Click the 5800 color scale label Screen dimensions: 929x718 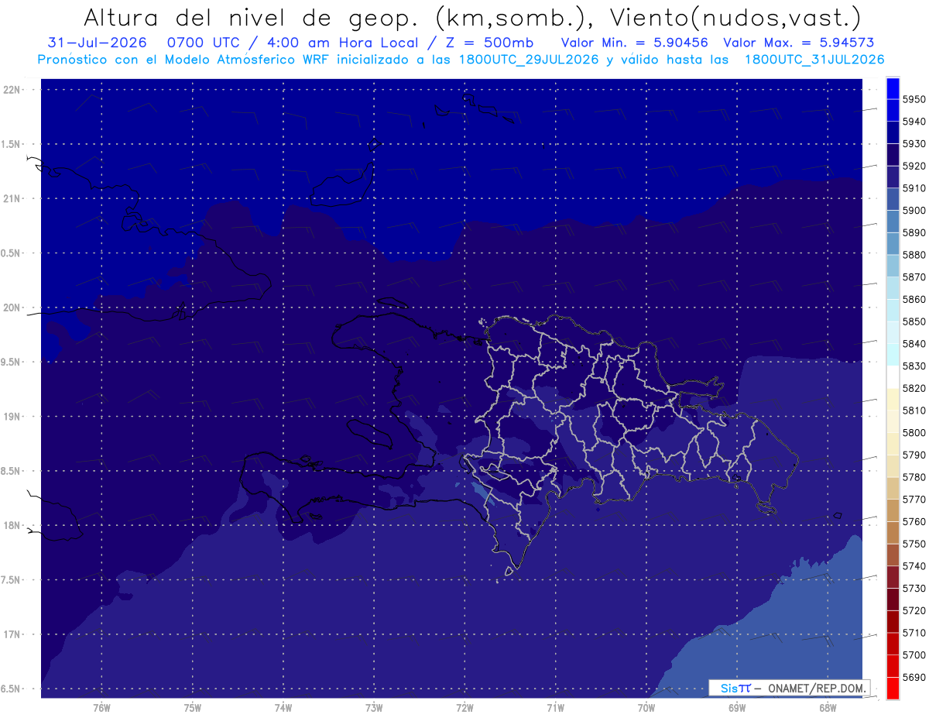coord(914,432)
